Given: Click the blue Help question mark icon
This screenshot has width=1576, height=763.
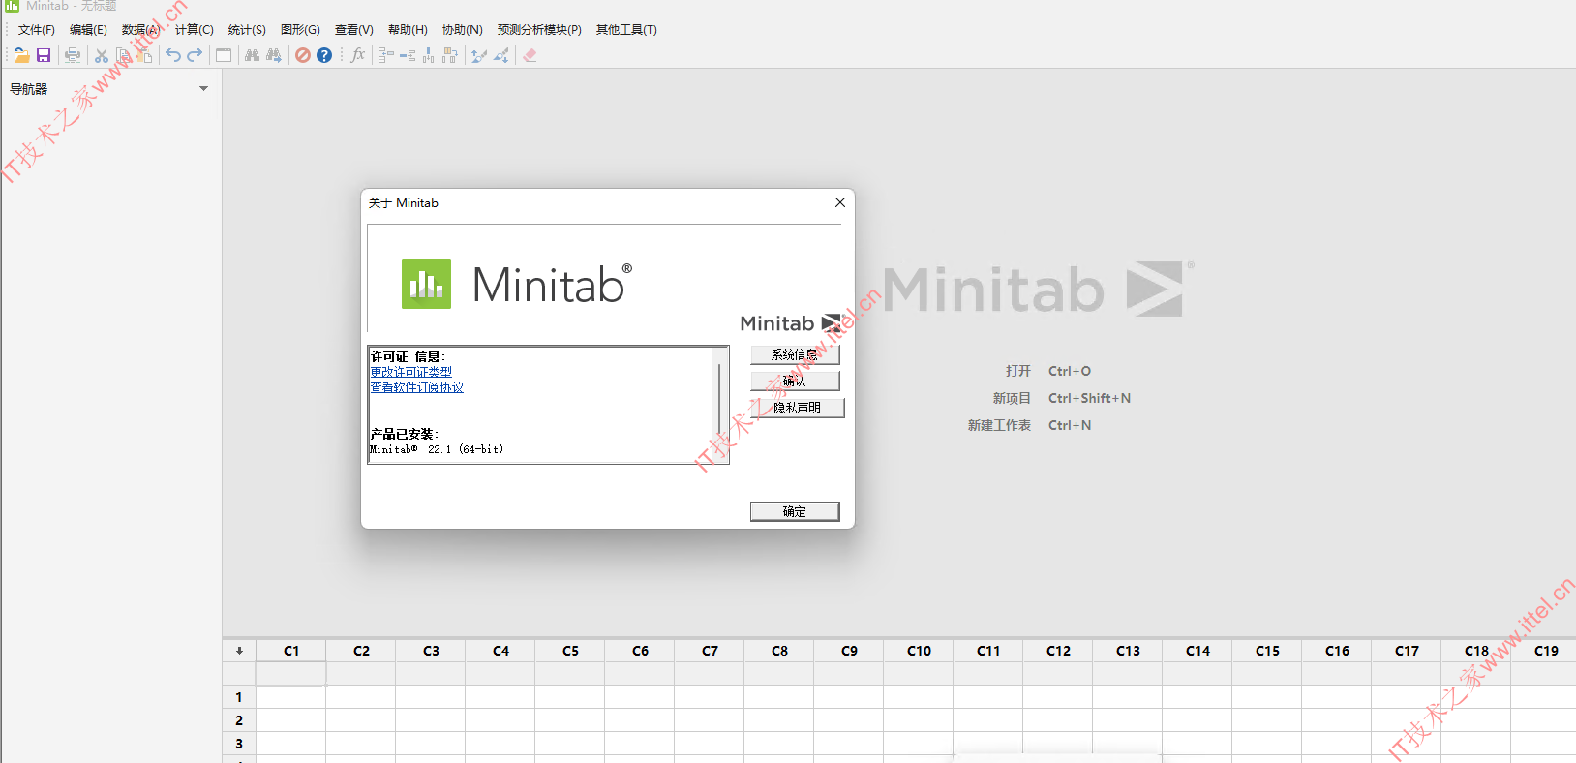Looking at the screenshot, I should click(x=324, y=55).
